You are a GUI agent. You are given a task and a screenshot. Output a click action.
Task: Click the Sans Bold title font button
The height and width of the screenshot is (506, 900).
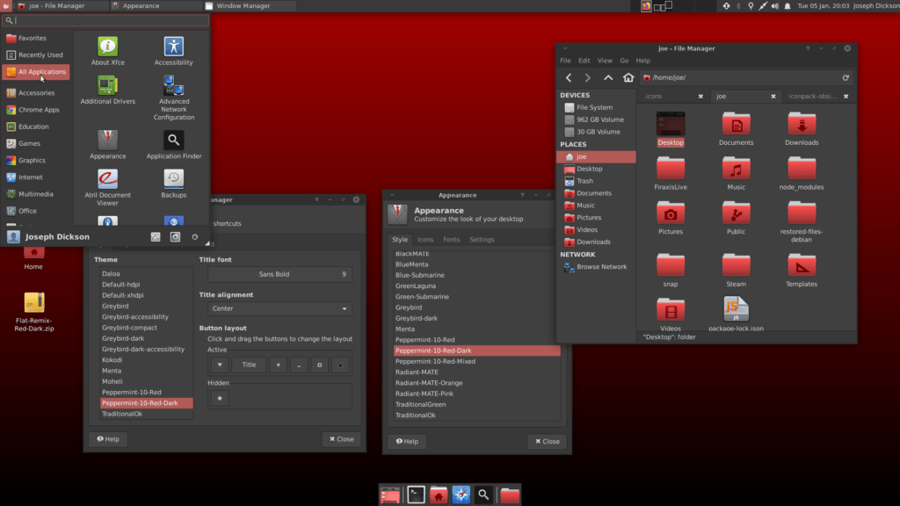pyautogui.click(x=279, y=274)
